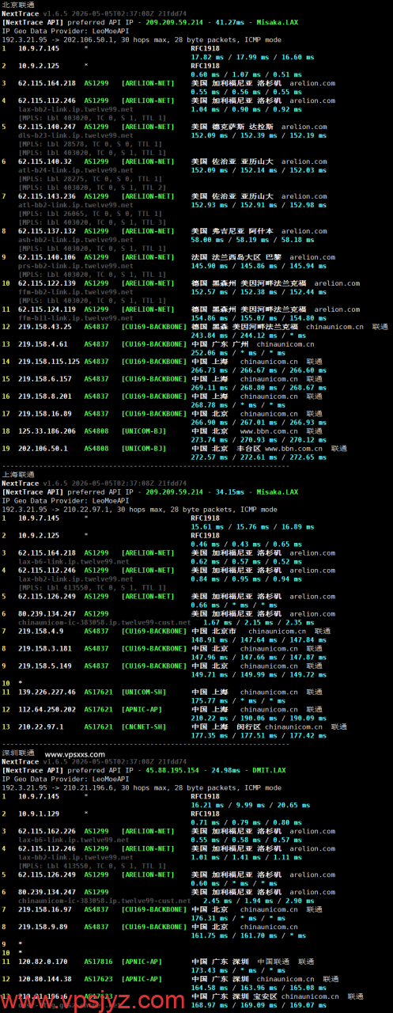Select hop IP 219.158.4.9
Viewport: 393px width, 1013px height.
pyautogui.click(x=41, y=631)
